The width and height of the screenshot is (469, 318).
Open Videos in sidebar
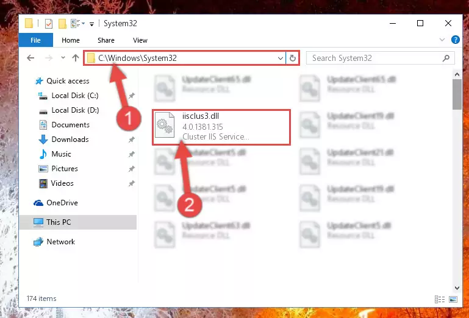point(62,183)
